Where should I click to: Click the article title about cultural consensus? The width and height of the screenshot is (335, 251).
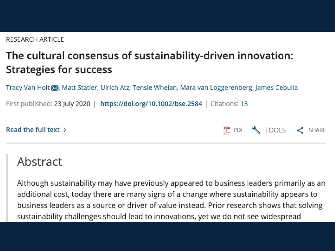coord(150,62)
